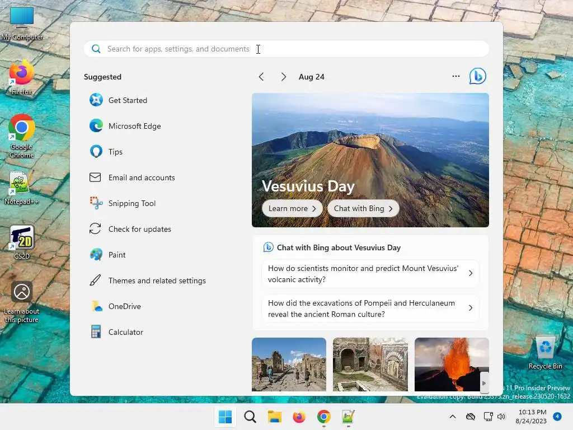Launch Snipping Tool from suggestions

pyautogui.click(x=123, y=203)
